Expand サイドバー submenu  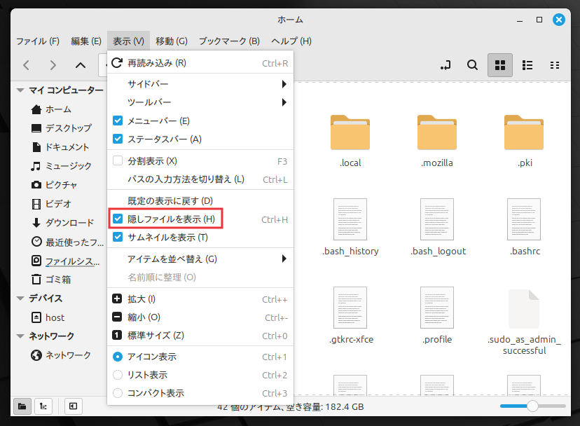tap(200, 84)
